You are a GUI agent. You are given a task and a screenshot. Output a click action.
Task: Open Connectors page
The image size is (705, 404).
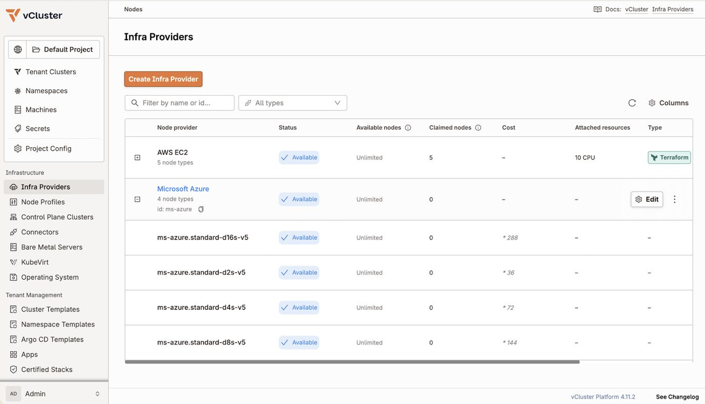(x=54, y=232)
